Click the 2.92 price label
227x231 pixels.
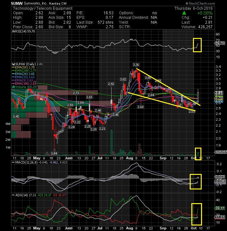(x=111, y=84)
